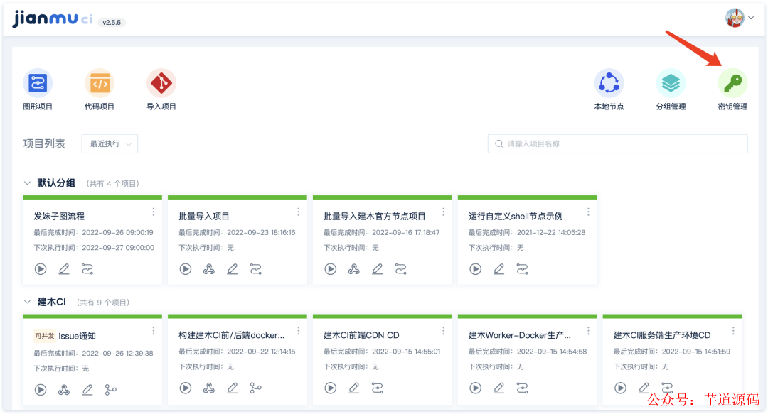View workflow of 建木Worker-Docker生产

[x=522, y=388]
